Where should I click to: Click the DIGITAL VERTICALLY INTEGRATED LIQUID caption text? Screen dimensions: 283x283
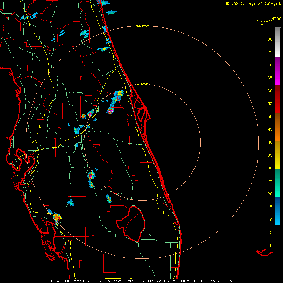point(103,281)
